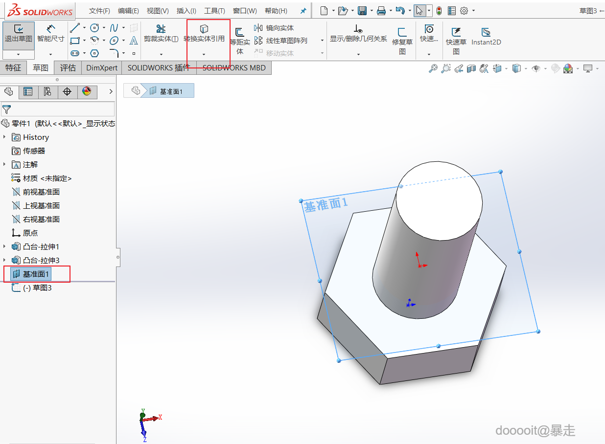This screenshot has height=444, width=605.
Task: Expand the History folder in tree
Action: [5, 137]
